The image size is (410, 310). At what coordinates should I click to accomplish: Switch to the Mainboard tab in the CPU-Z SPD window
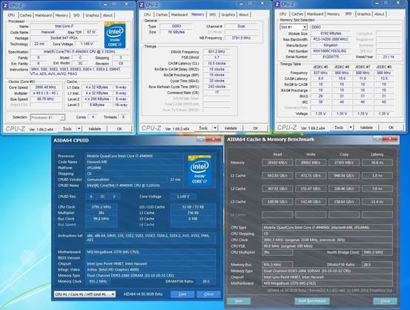pos(315,14)
